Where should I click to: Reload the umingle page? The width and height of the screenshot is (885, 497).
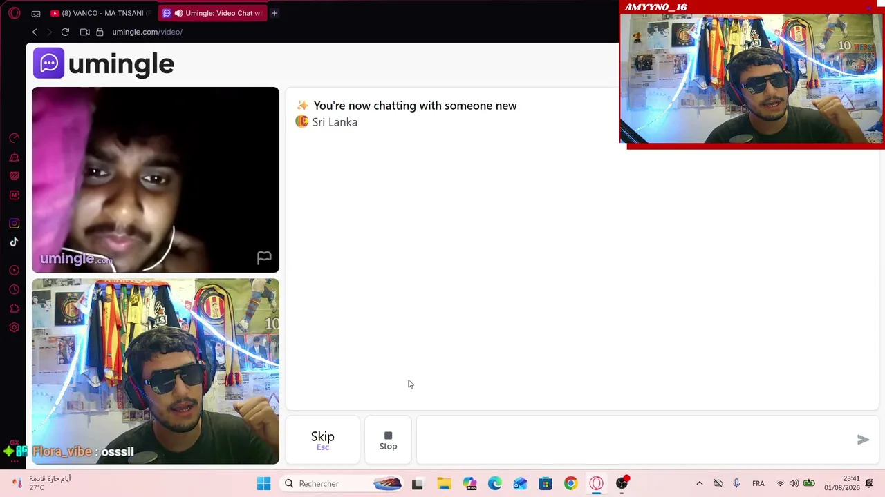point(65,32)
